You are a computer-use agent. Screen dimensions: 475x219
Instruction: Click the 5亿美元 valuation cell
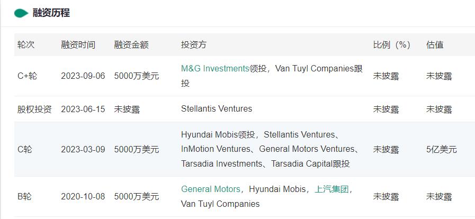coord(441,149)
